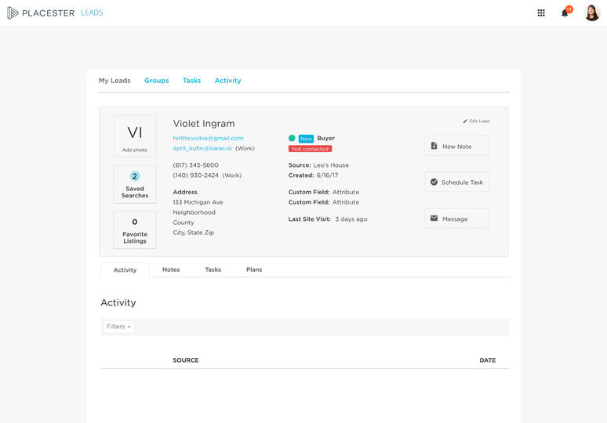
Task: Select the Notes tab in lead panel
Action: click(171, 269)
